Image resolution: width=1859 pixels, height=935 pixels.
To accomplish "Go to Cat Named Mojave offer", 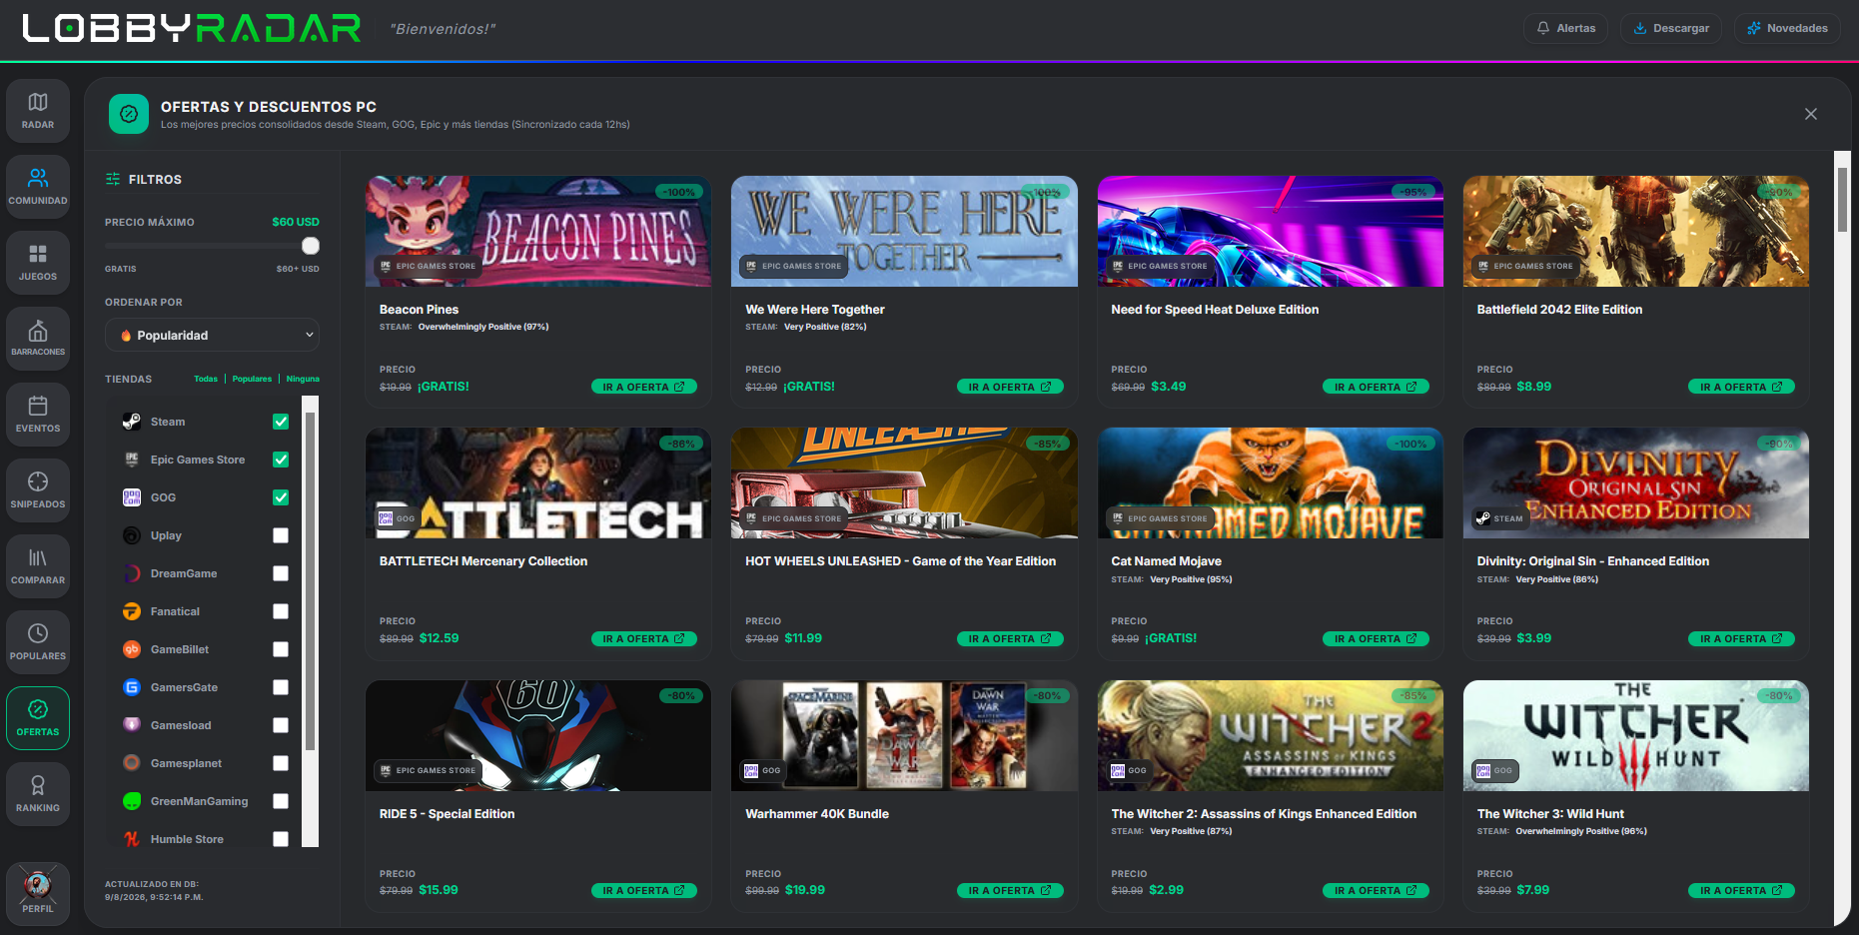I will coord(1377,638).
